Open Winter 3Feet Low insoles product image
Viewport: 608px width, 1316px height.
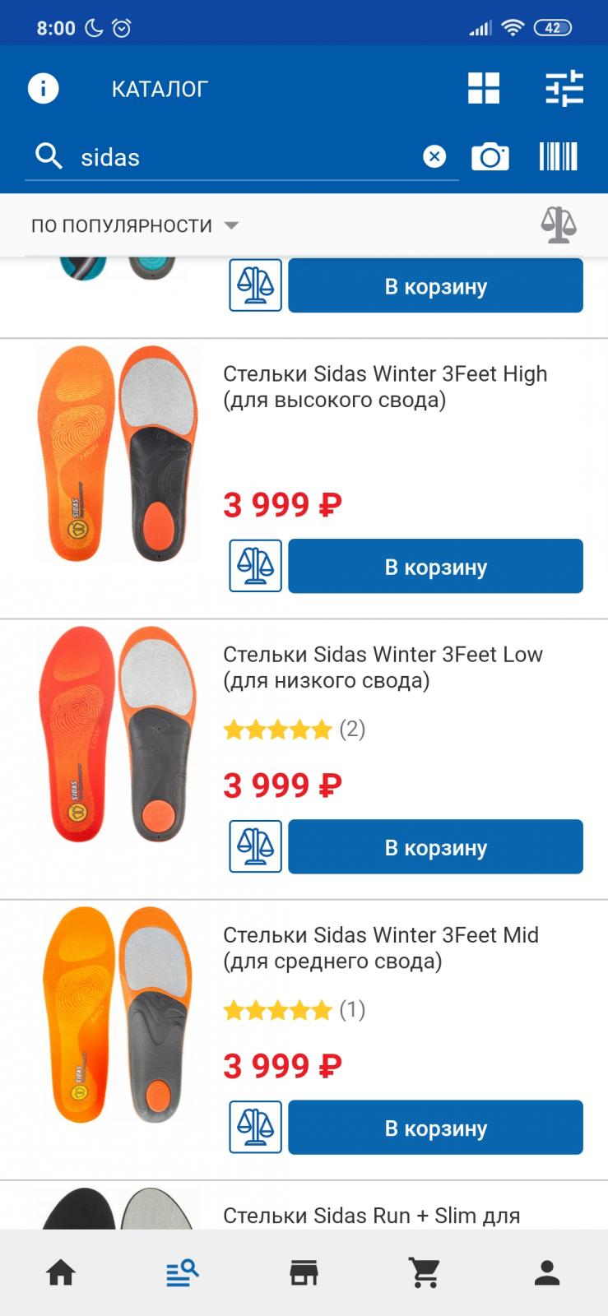pos(118,734)
